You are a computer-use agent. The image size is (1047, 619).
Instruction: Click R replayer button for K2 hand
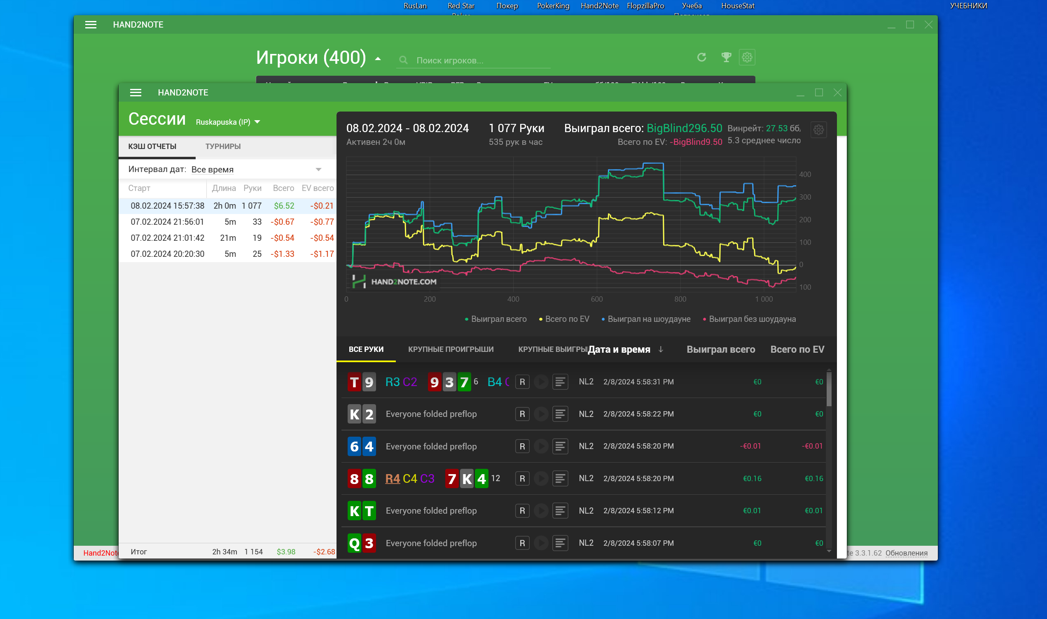click(522, 414)
